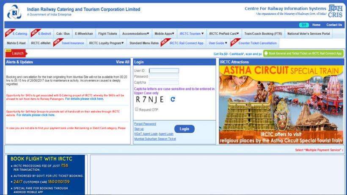The image size is (347, 195).
Task: Click the User ID input field
Action: 164,70
